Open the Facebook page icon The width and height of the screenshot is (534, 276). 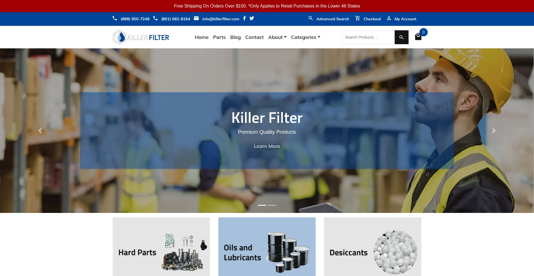tap(244, 18)
